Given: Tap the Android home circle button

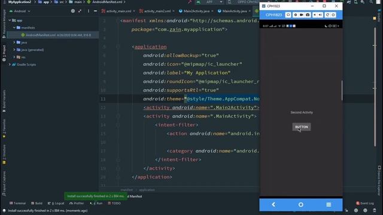Looking at the screenshot, I should point(300,205).
